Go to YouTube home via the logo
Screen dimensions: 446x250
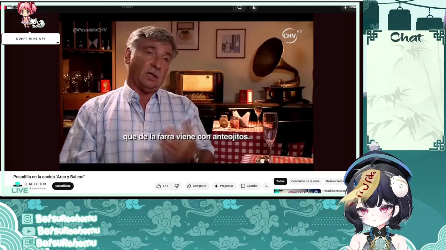11,7
